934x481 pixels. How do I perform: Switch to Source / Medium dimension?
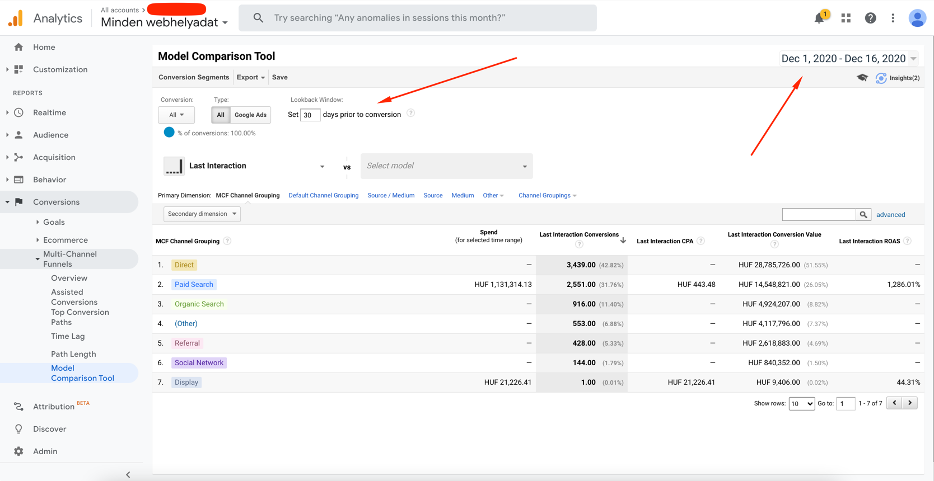(x=391, y=195)
